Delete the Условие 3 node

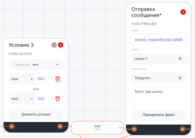60,45
